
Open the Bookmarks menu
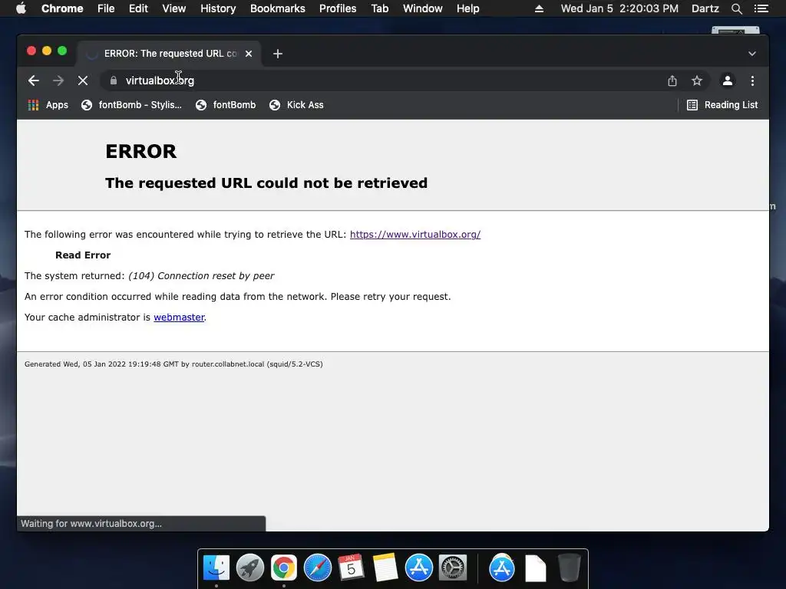(x=278, y=8)
